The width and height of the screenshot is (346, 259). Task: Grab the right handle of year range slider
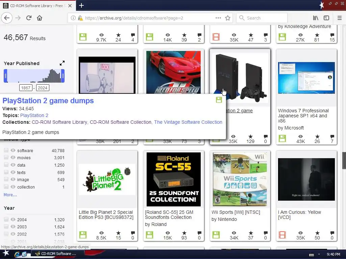[63, 76]
